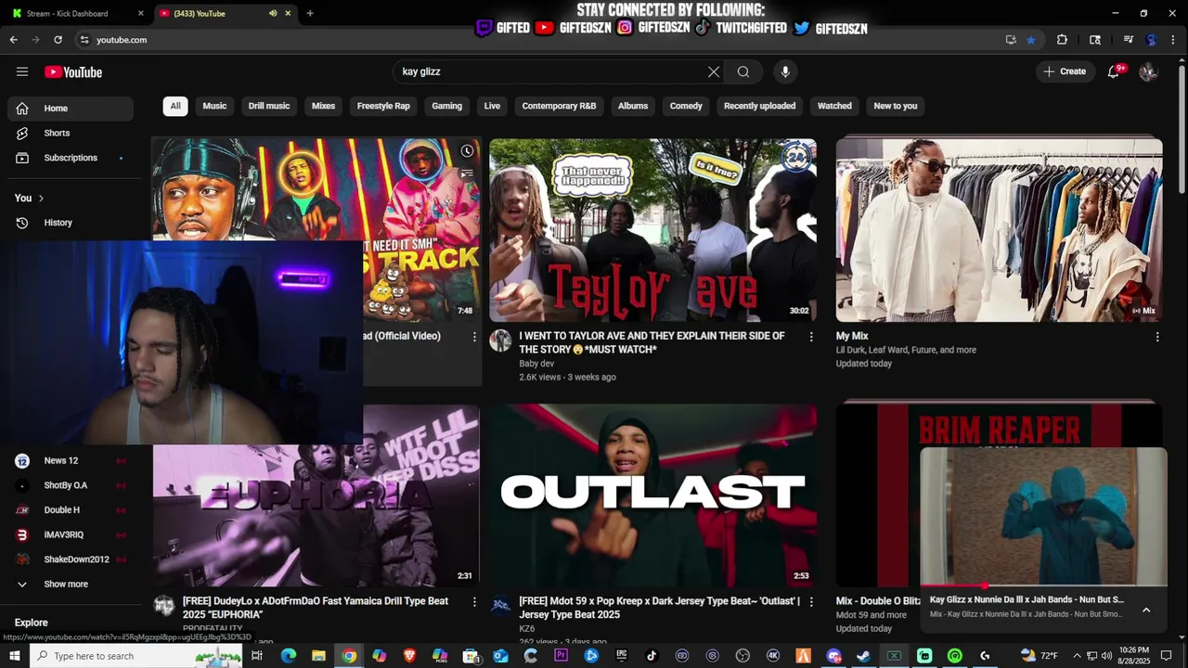Viewport: 1188px width, 668px height.
Task: Select the New to you chip
Action: coord(895,106)
